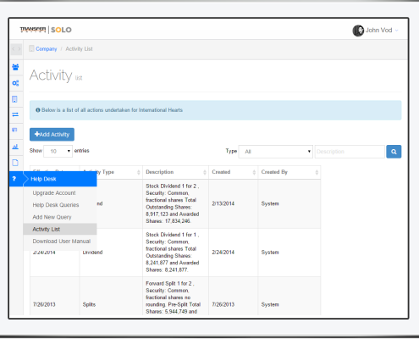This screenshot has height=339, width=419.
Task: Open the shareholders group icon in sidebar
Action: click(x=15, y=67)
